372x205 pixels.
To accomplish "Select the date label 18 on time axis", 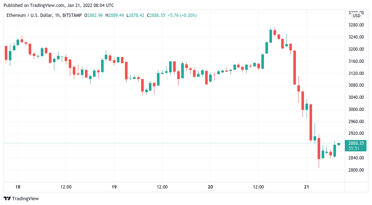I will click(18, 187).
